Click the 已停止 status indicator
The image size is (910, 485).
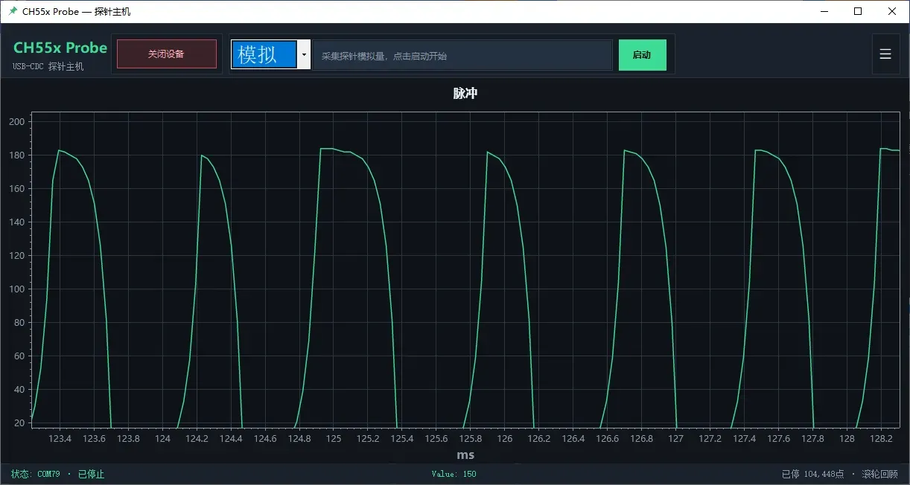92,474
